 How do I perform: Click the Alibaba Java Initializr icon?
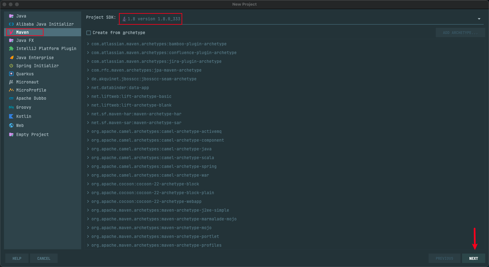click(11, 24)
